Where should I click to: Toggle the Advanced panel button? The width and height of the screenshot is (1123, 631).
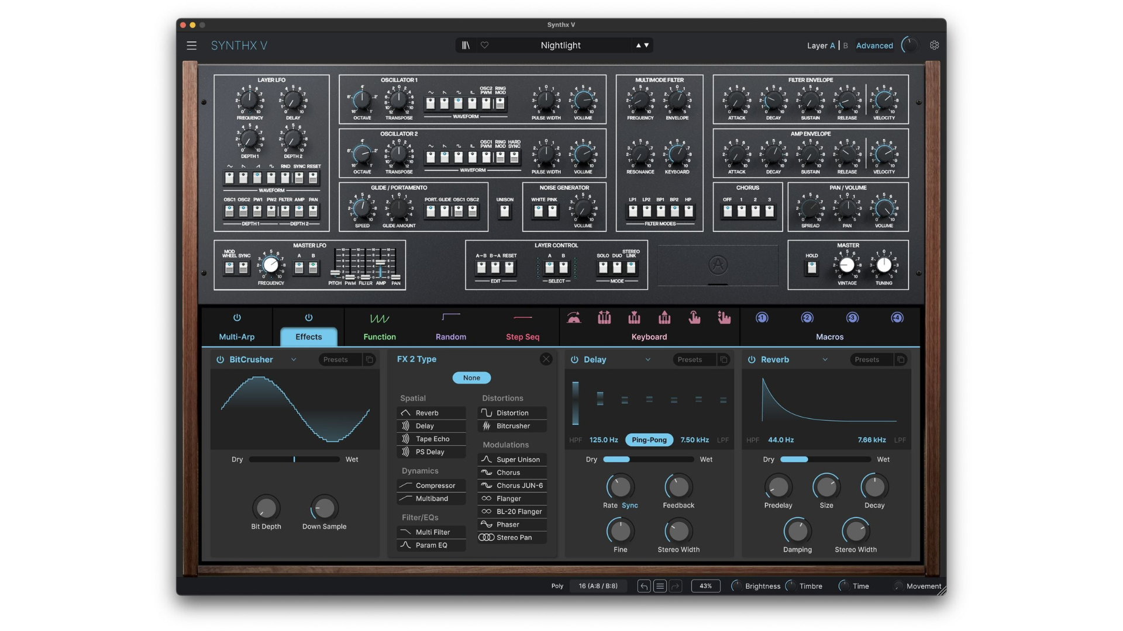point(874,46)
